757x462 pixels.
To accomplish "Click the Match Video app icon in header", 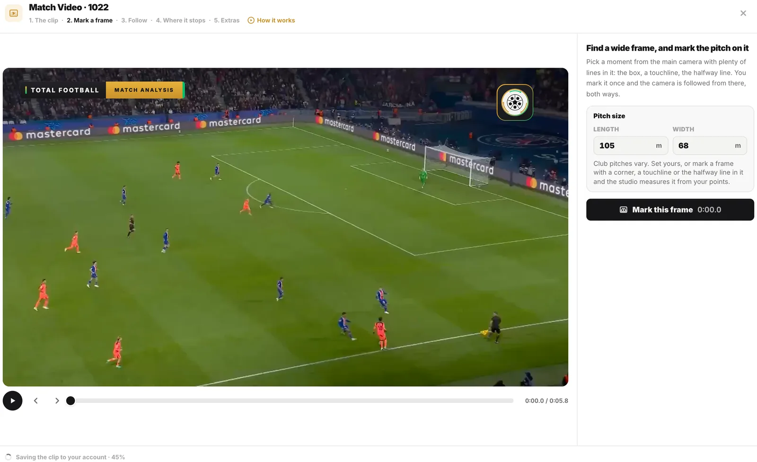I will pos(14,13).
